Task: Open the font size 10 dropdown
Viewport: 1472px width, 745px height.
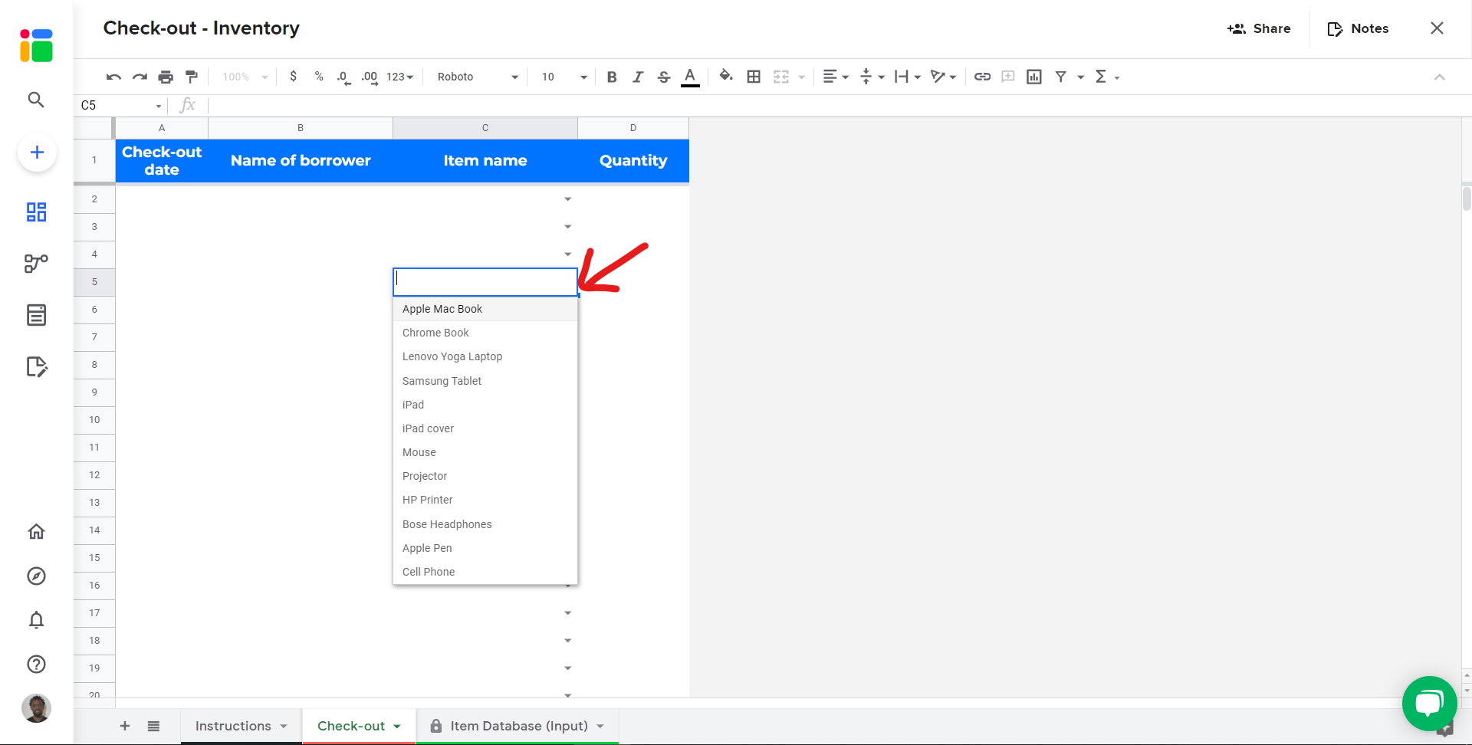Action: pos(564,77)
